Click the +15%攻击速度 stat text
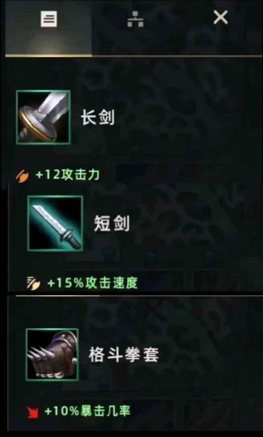The height and width of the screenshot is (437, 263). [92, 284]
